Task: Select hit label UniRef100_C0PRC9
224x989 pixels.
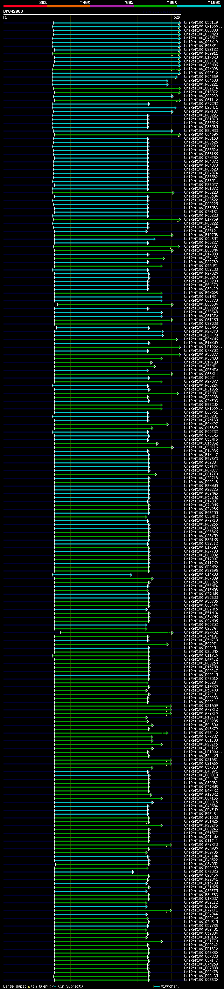Action: point(201,96)
